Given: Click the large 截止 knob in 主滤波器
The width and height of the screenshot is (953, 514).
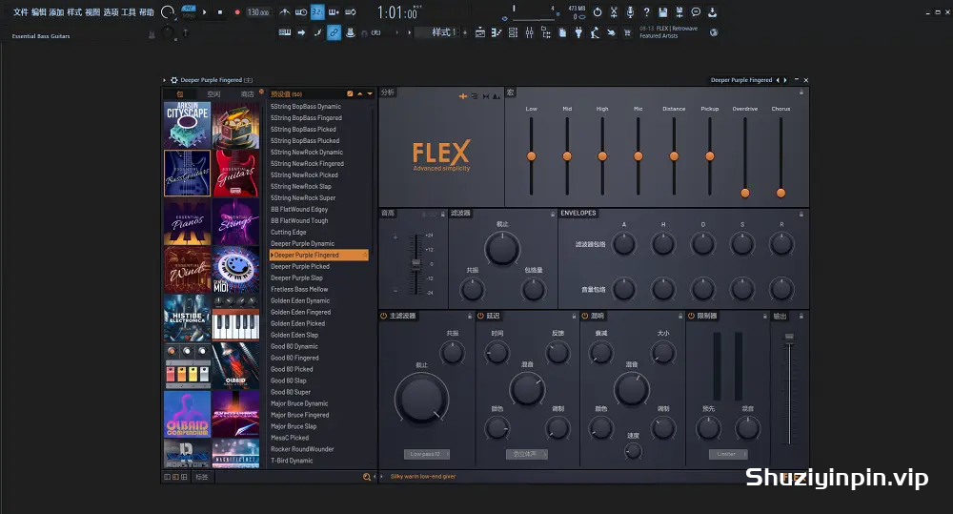Looking at the screenshot, I should [x=421, y=399].
